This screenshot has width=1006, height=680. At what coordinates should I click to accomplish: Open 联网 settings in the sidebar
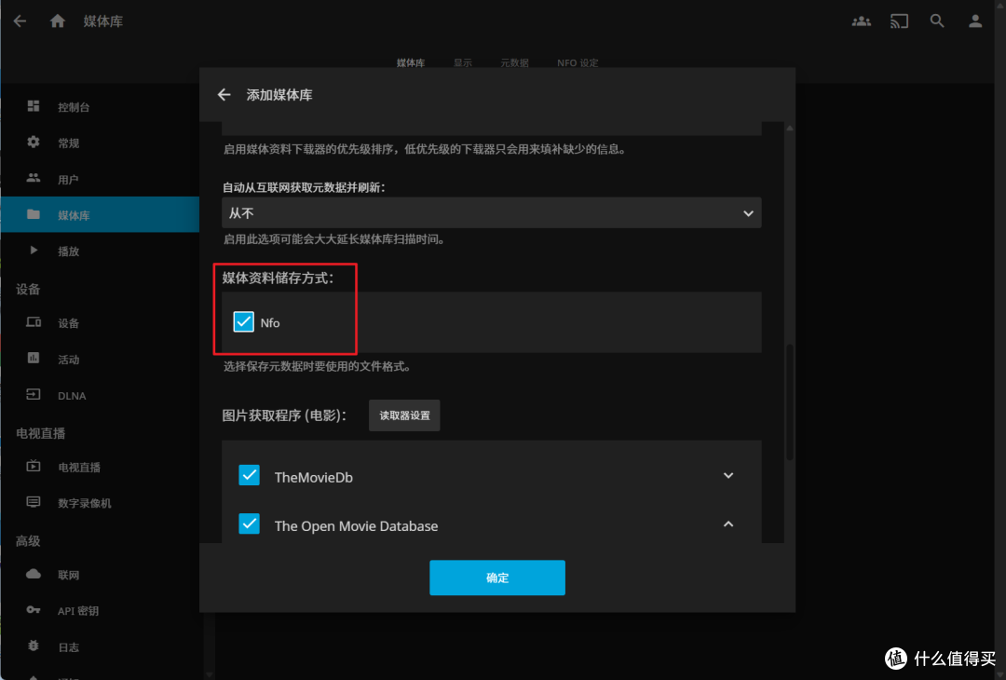click(x=100, y=575)
